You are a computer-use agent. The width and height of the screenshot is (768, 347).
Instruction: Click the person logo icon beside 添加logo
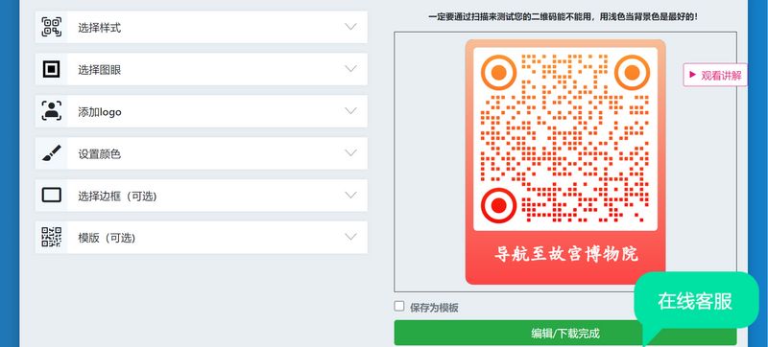52,111
